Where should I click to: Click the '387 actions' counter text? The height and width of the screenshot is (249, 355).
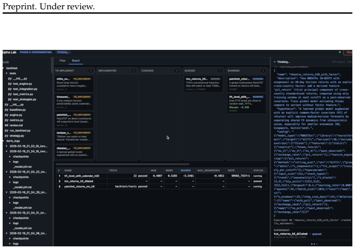(x=339, y=62)
